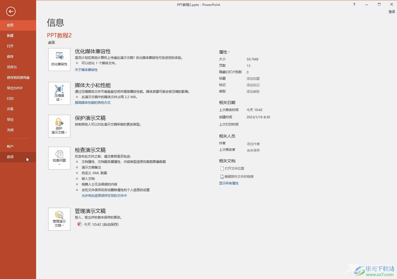The image size is (397, 279).
Task: Click the 显示所有属性 link
Action: tap(229, 183)
